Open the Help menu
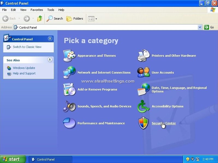This screenshot has width=218, height=163. click(x=61, y=10)
